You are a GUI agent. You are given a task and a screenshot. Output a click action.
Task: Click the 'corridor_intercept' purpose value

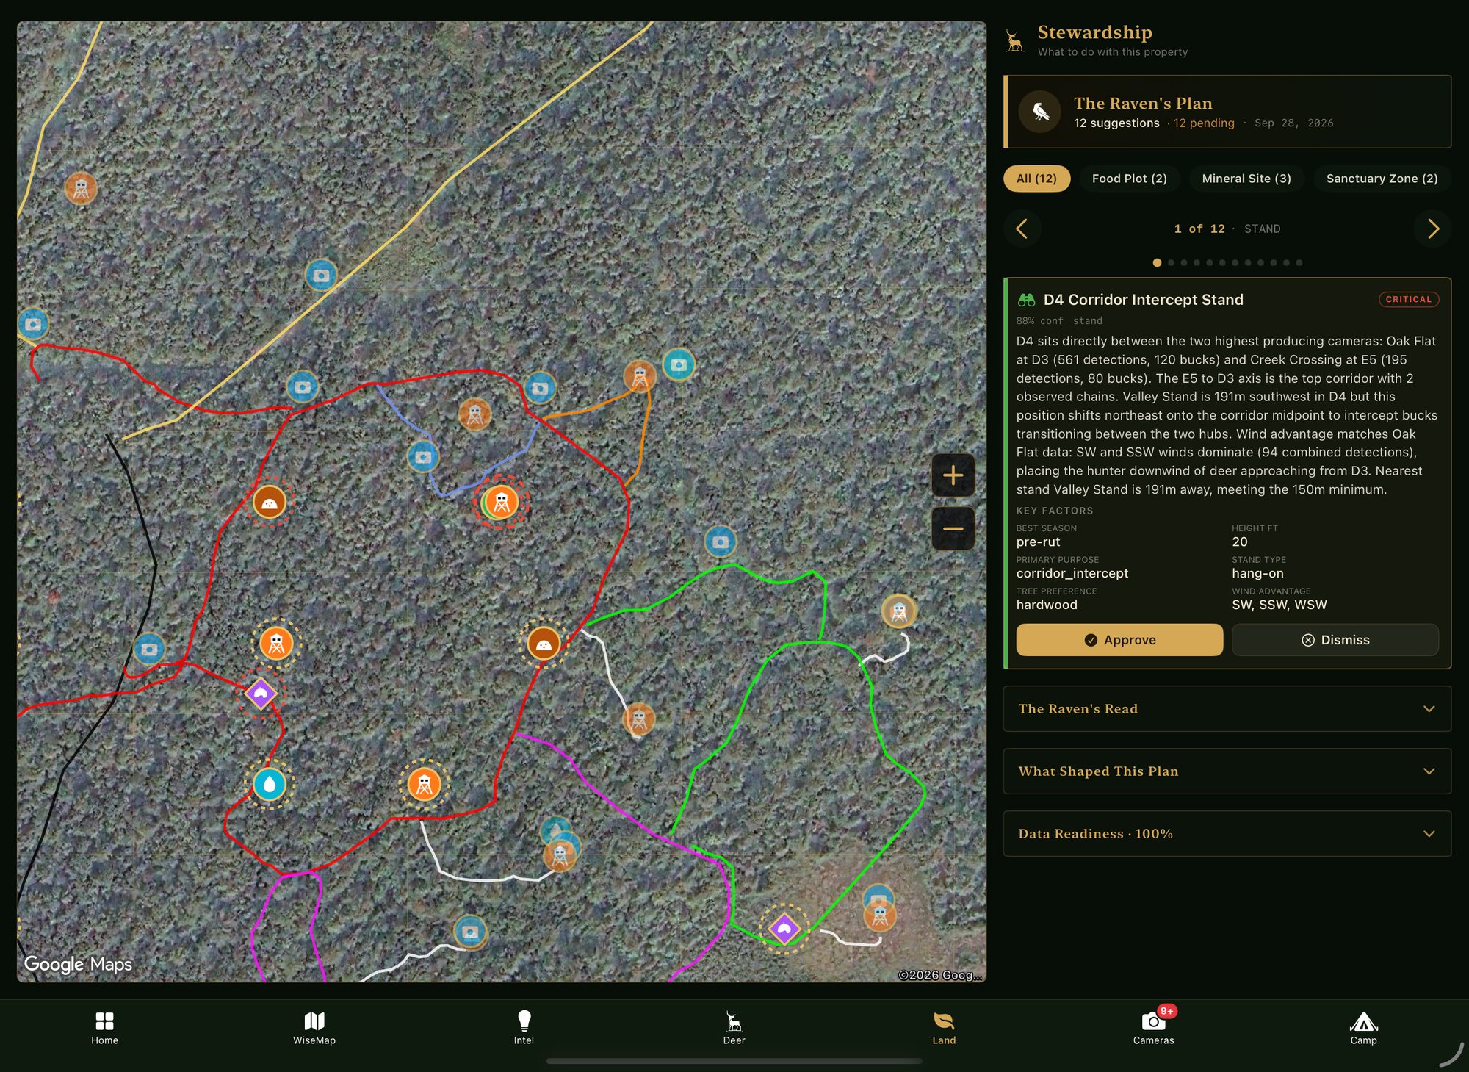tap(1072, 573)
